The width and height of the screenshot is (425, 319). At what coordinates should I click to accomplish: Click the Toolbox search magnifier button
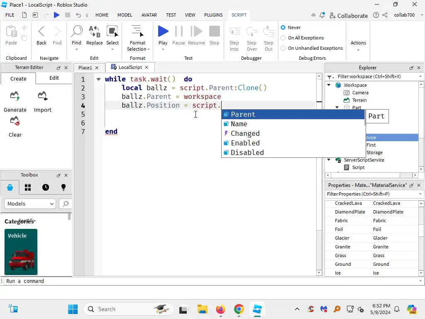click(65, 204)
